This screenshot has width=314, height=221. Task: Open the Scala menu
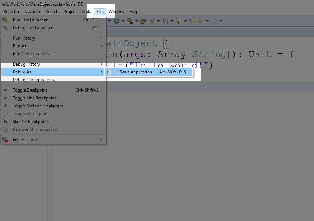point(86,11)
